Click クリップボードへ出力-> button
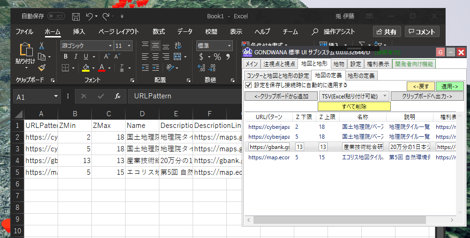The height and width of the screenshot is (238, 470). tap(427, 96)
